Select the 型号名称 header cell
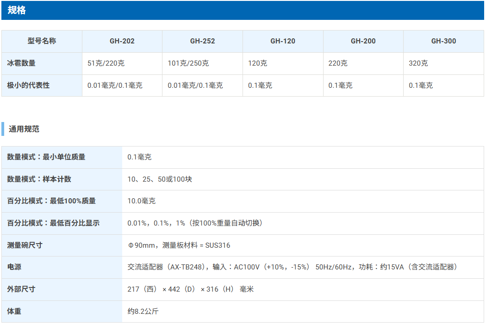The height and width of the screenshot is (324, 486). point(42,41)
